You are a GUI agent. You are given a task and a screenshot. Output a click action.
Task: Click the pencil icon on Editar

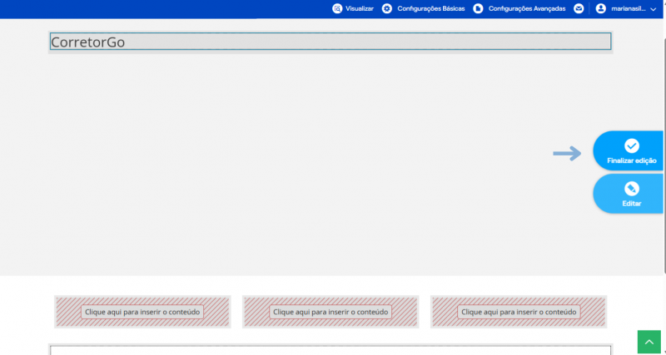coord(632,189)
